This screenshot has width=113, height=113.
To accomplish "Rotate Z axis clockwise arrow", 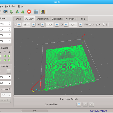I will tap(80, 25).
